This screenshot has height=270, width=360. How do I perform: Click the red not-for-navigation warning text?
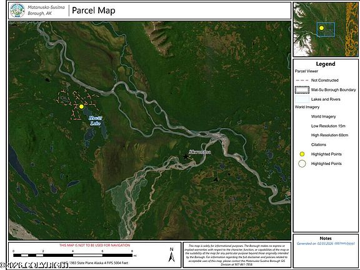pyautogui.click(x=94, y=245)
